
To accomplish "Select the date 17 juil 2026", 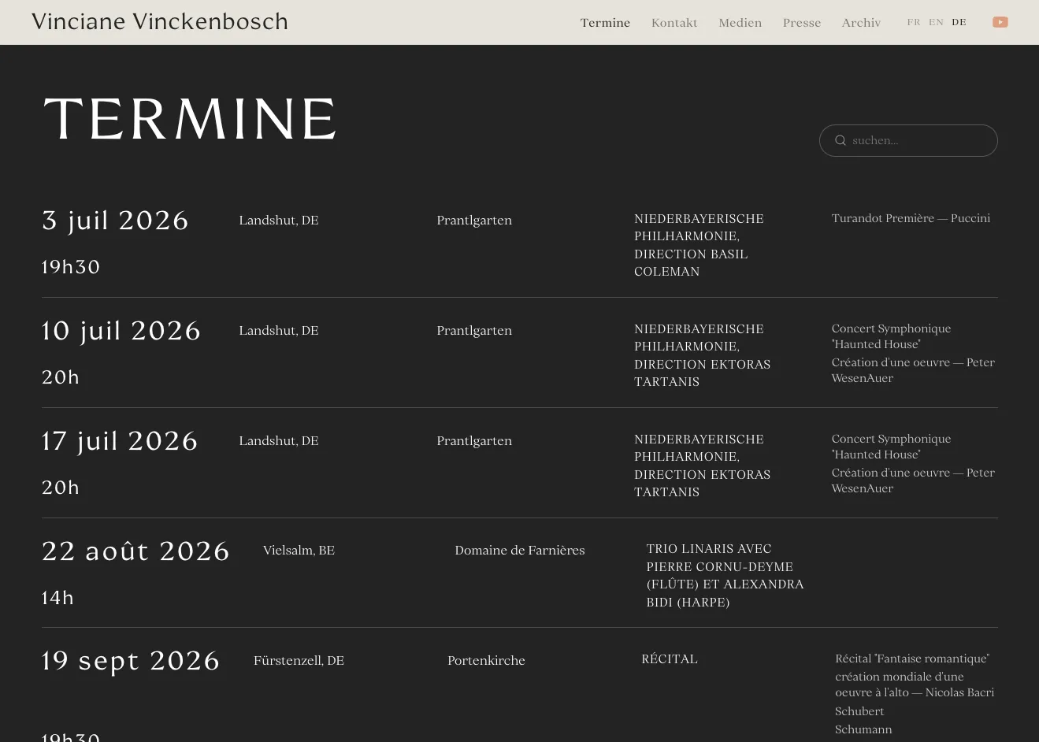I will [120, 441].
